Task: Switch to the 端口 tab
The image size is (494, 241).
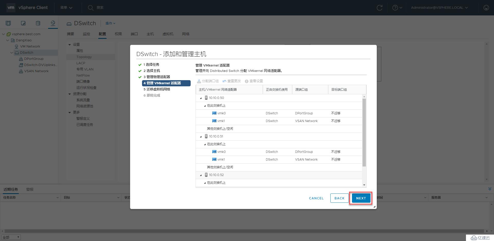Action: coord(134,34)
